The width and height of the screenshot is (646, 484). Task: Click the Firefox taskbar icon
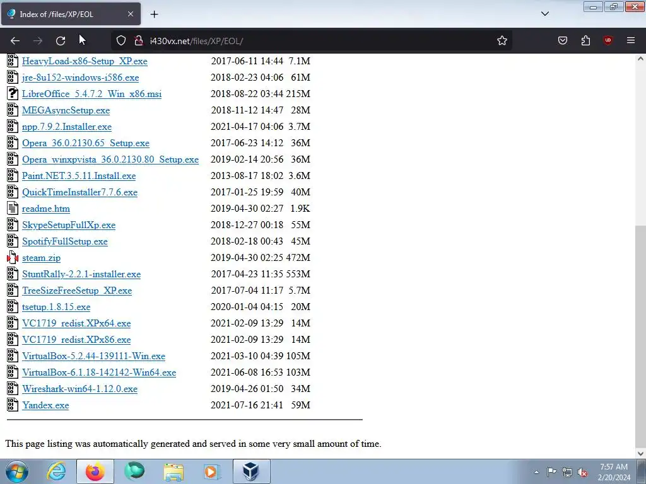point(95,471)
